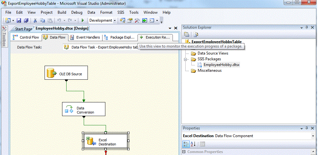The height and width of the screenshot is (155, 318).
Task: Click Solution Explorer Show All Files icon
Action: [x=195, y=34]
